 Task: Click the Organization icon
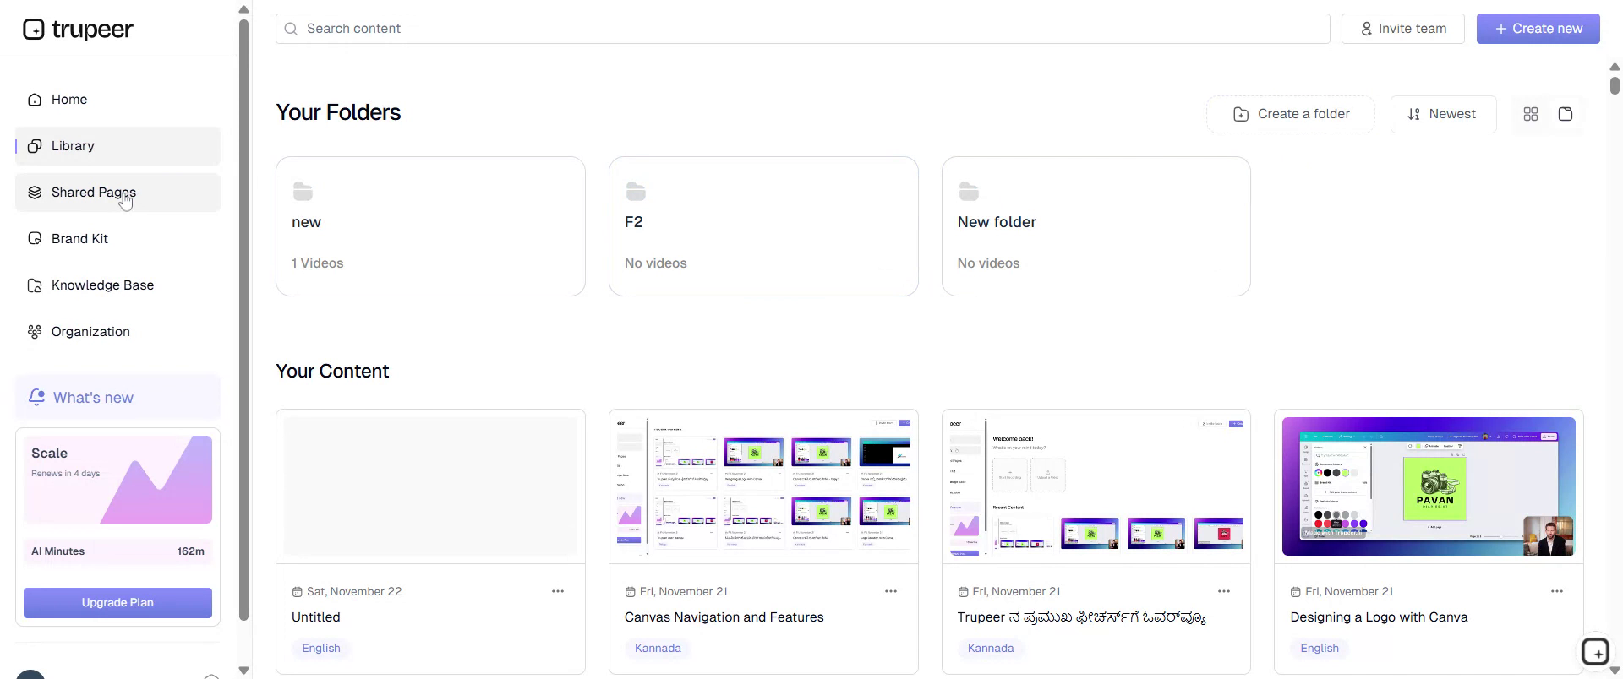point(35,332)
